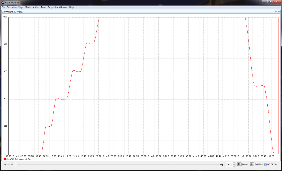Image resolution: width=282 pixels, height=171 pixels.
Task: Click the RealTime button label
Action: click(259, 164)
